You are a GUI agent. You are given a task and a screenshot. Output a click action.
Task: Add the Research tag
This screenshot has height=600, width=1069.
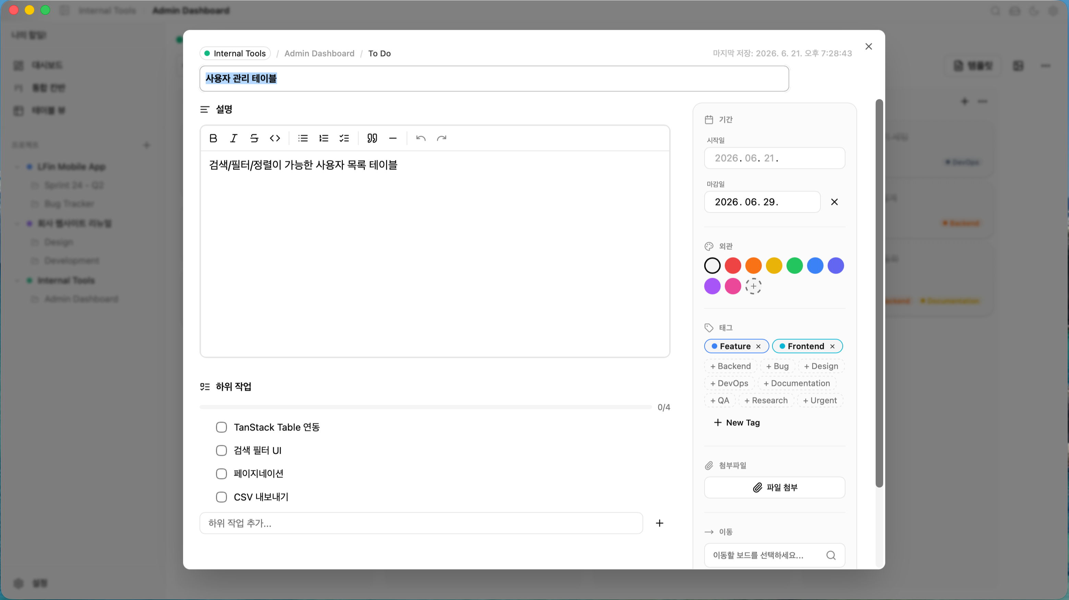pyautogui.click(x=766, y=401)
